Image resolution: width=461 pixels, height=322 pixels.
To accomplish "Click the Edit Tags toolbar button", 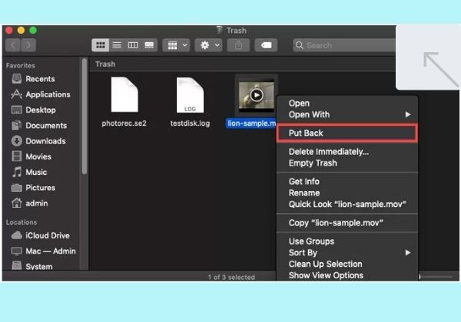I will [x=266, y=45].
